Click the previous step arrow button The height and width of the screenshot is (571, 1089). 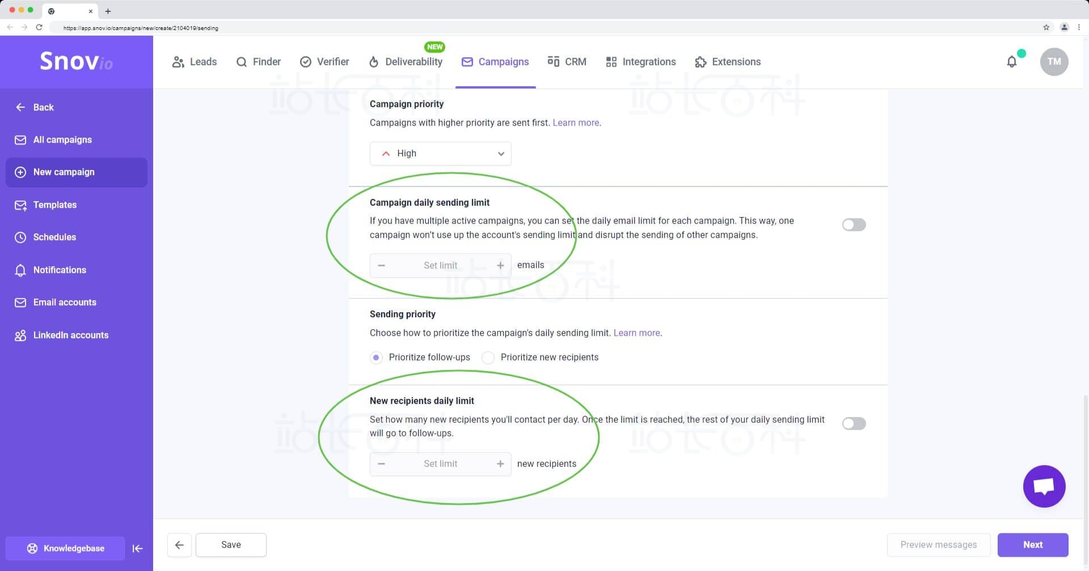[179, 545]
